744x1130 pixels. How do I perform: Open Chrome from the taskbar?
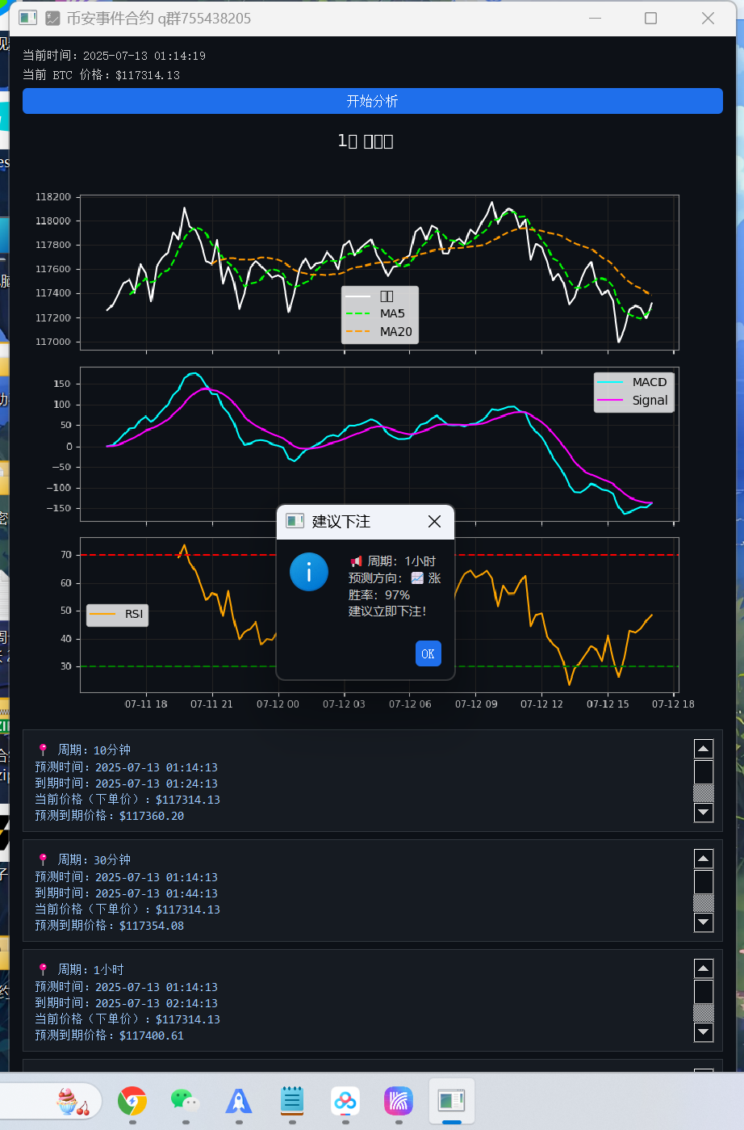132,1100
